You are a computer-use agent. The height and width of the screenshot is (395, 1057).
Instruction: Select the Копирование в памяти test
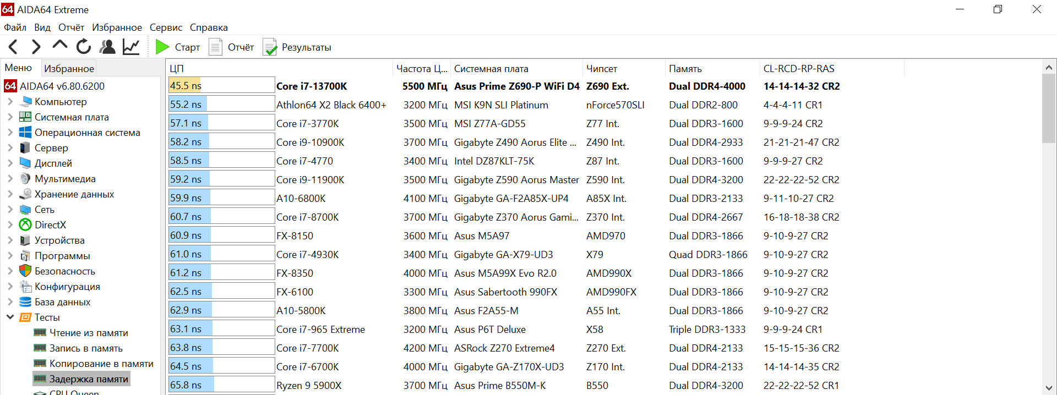(x=101, y=364)
